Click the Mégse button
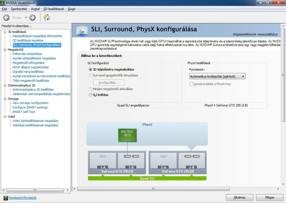286x203 pixels. coord(270,197)
